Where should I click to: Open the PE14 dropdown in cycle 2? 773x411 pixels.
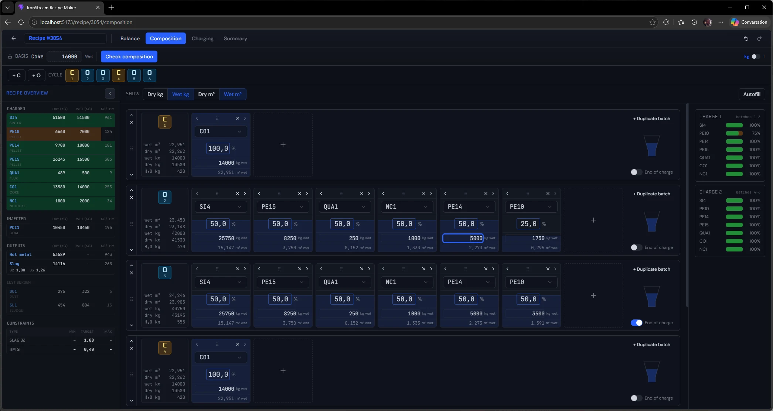[x=468, y=206]
